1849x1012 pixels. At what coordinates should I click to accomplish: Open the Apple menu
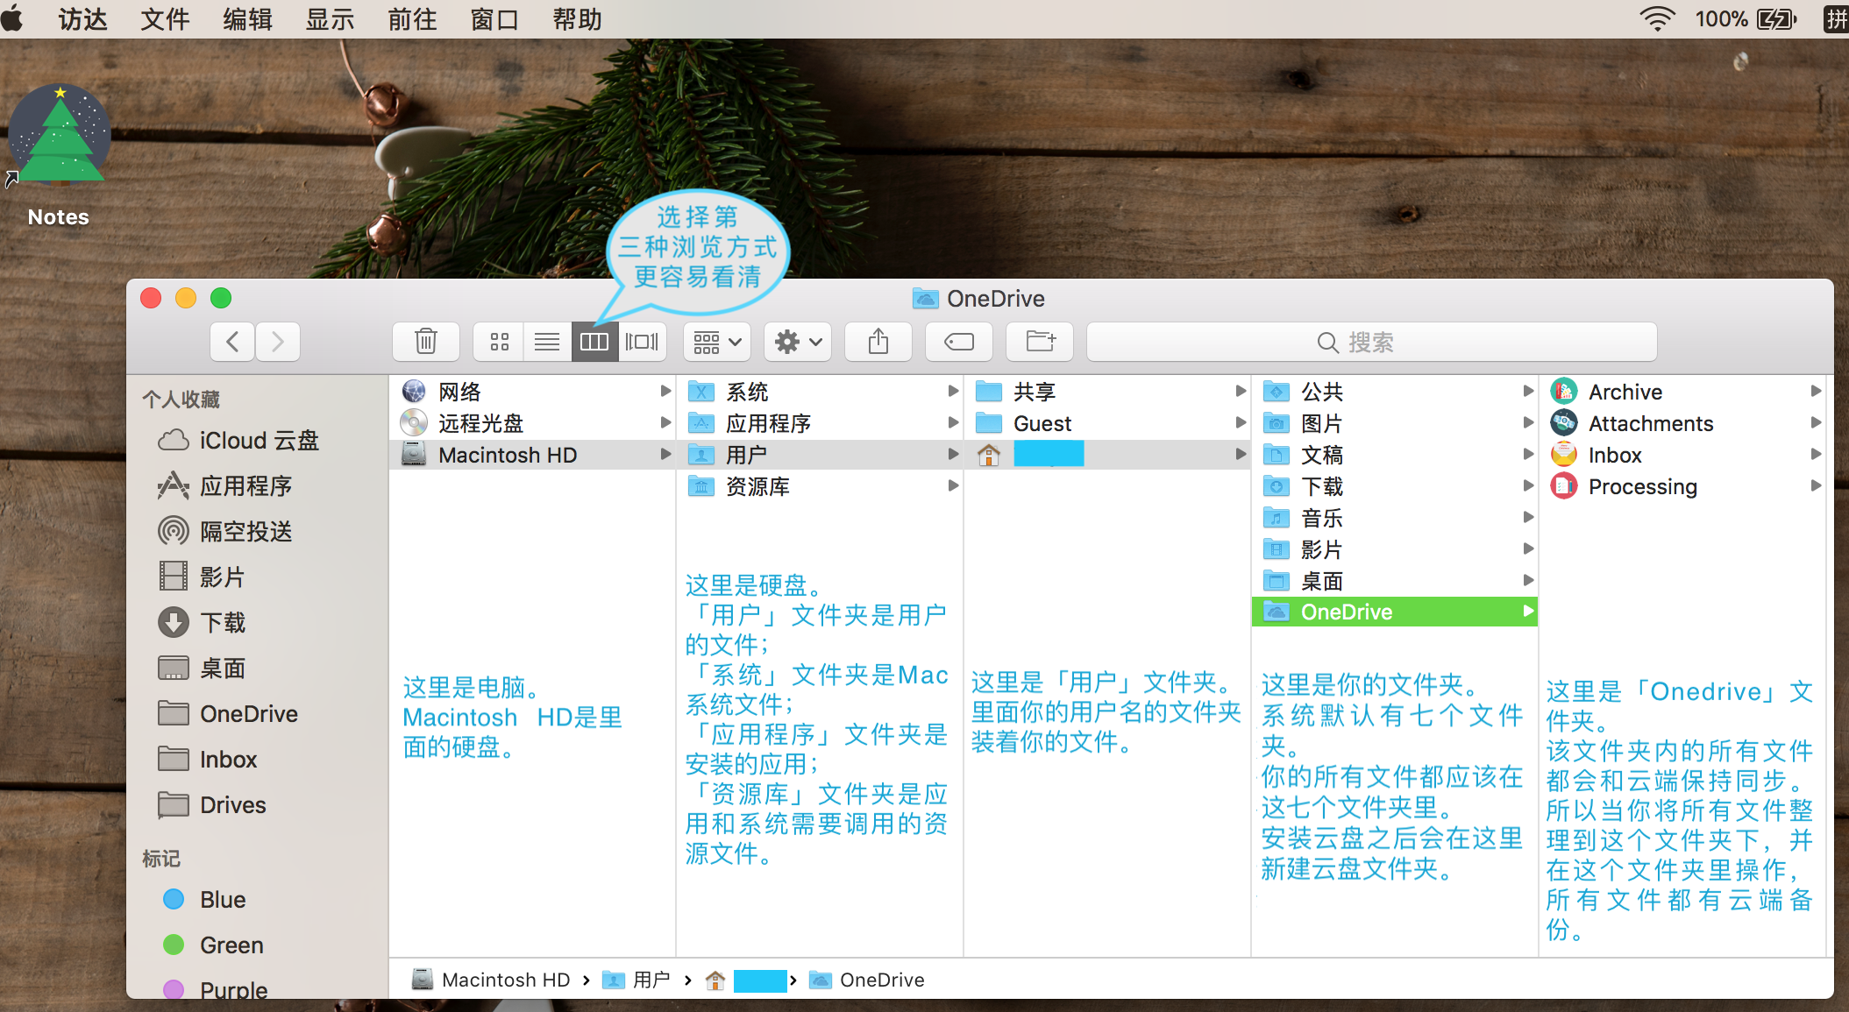tap(13, 18)
